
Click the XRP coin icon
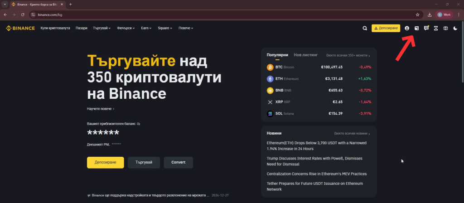point(270,102)
